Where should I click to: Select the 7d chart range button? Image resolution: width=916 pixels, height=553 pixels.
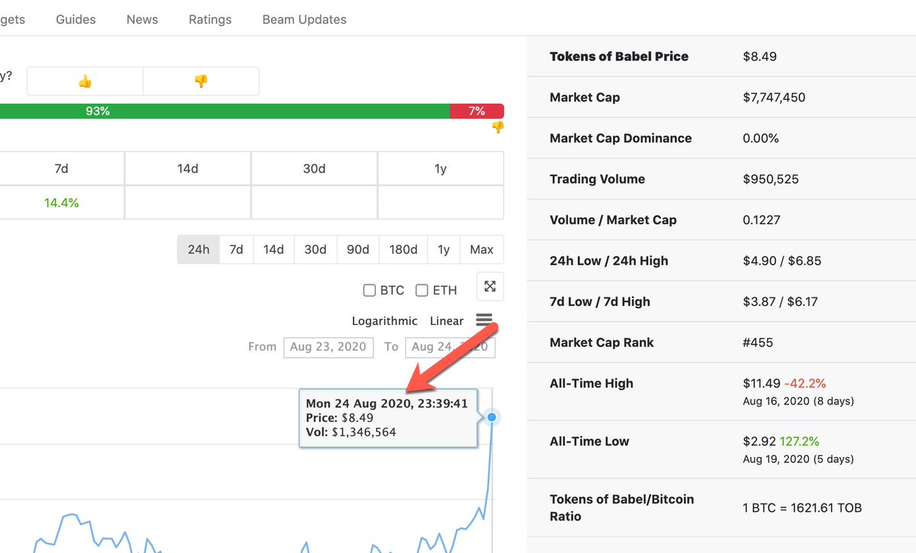coord(237,249)
